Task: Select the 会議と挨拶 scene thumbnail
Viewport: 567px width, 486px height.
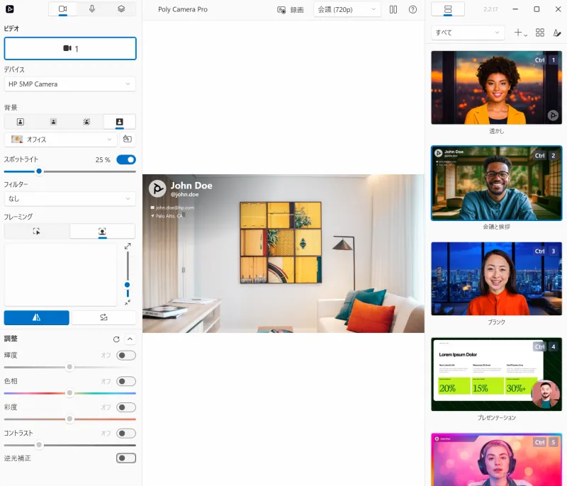Action: pos(497,183)
